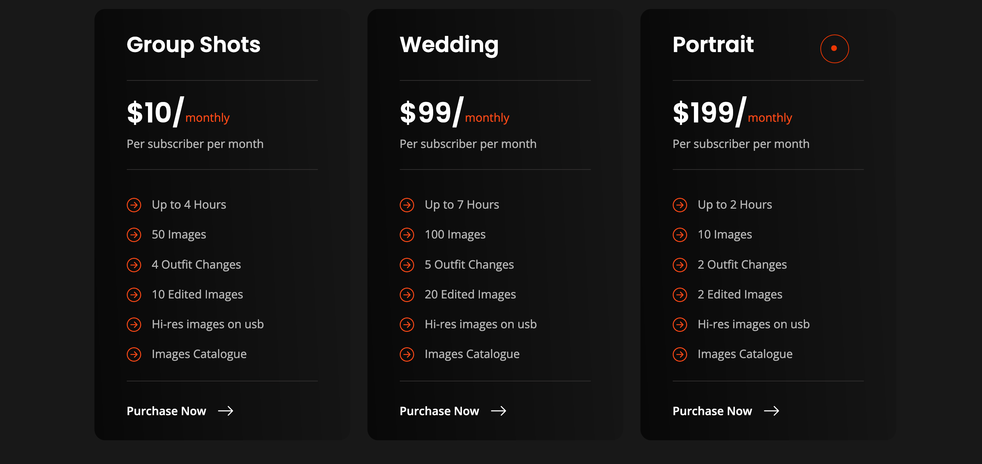Select the Group Shots plan title
982x464 pixels.
click(193, 45)
